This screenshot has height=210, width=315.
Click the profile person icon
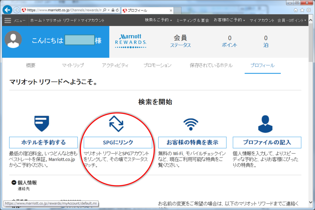point(265,124)
